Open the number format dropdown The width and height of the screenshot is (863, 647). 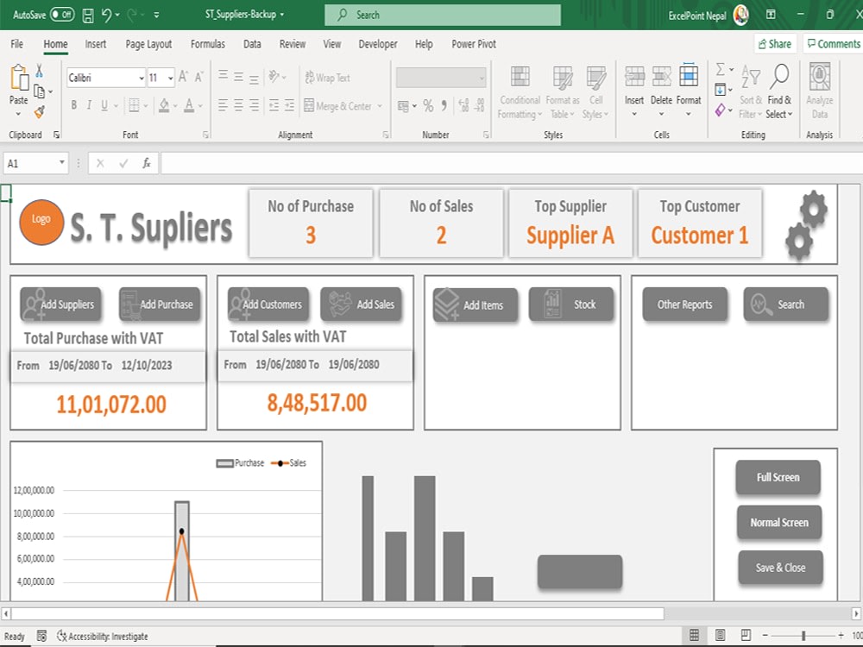(482, 79)
